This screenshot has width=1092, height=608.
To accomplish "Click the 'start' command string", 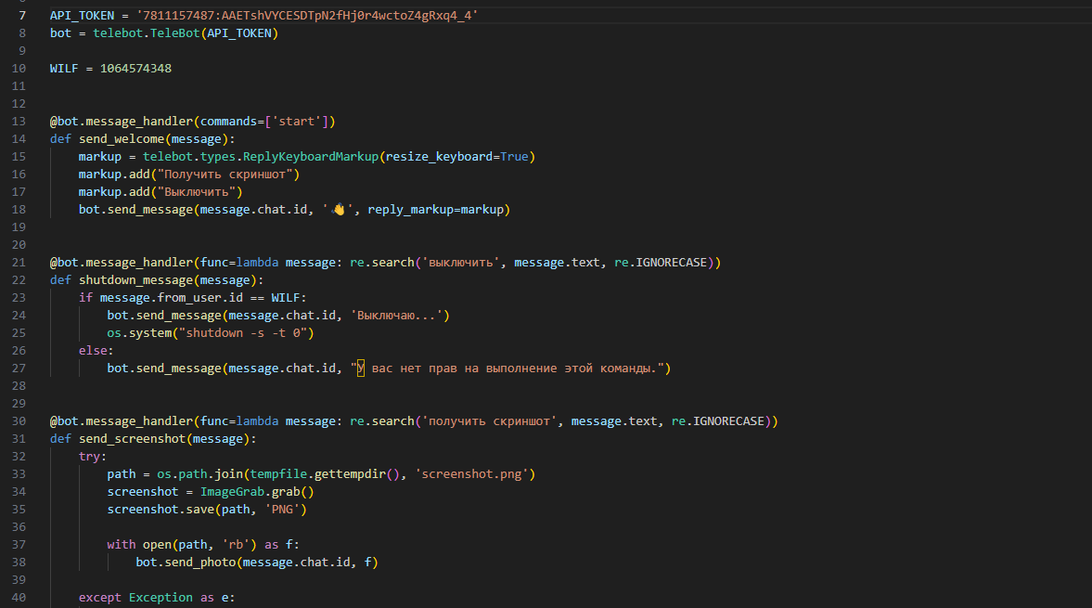I will (x=297, y=122).
